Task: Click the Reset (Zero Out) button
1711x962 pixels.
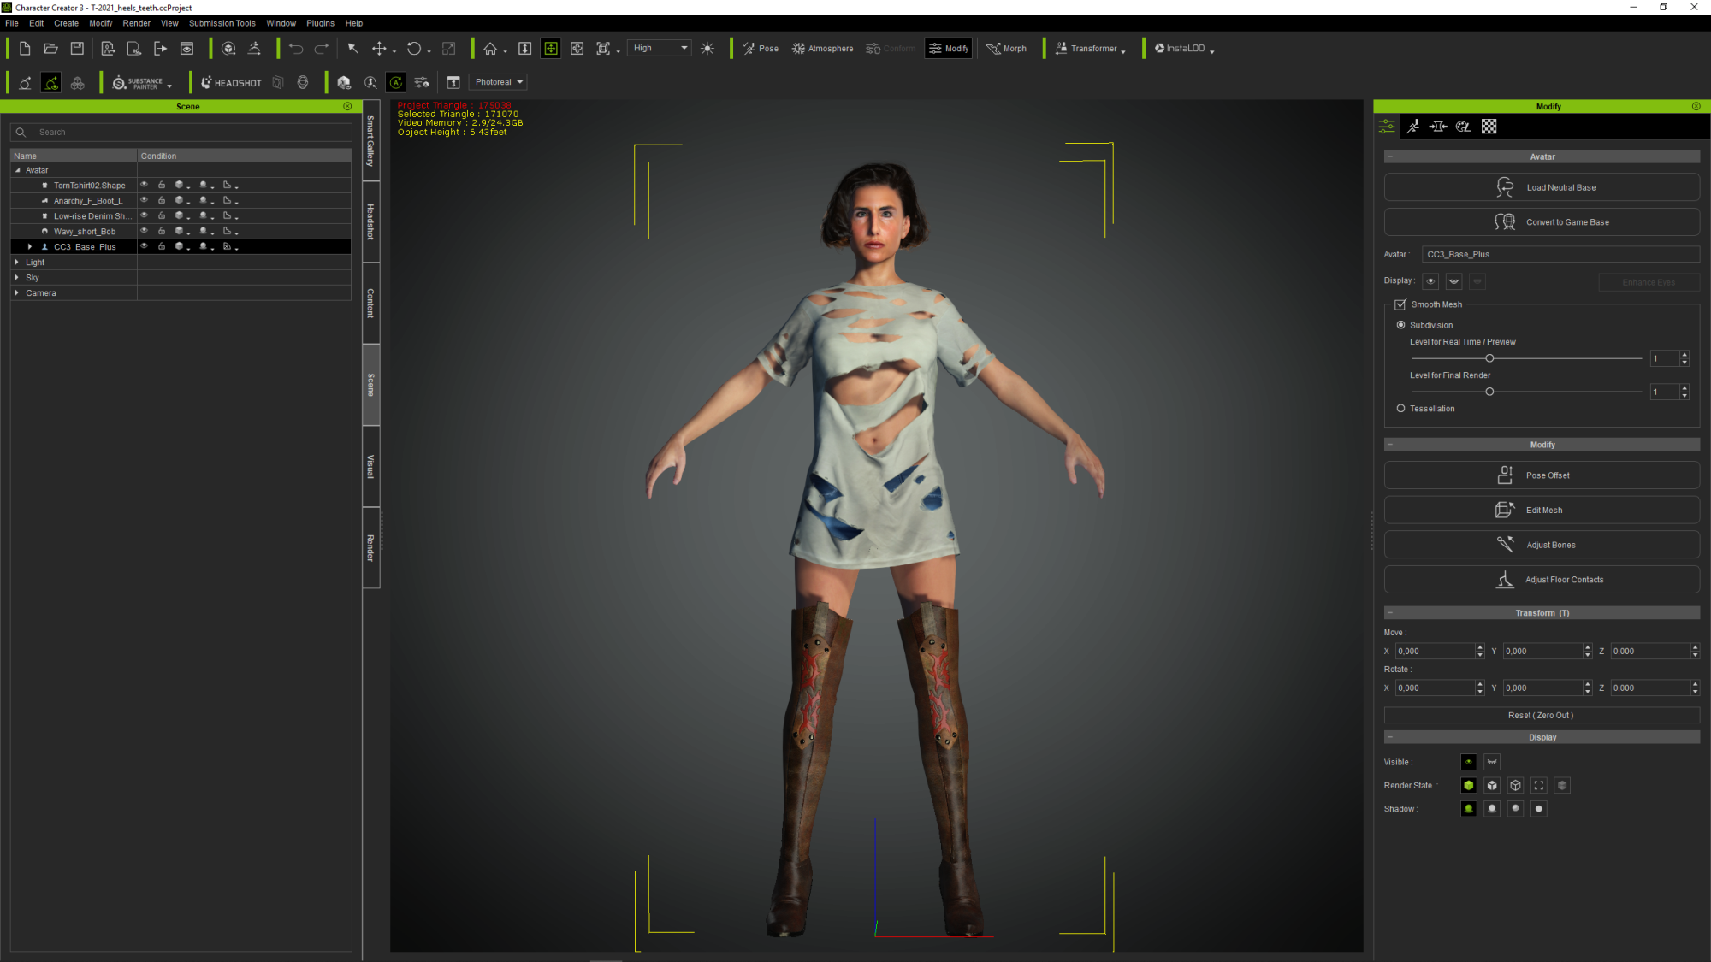Action: pyautogui.click(x=1542, y=716)
